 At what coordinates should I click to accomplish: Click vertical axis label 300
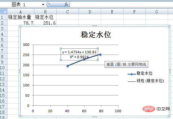click(x=26, y=45)
